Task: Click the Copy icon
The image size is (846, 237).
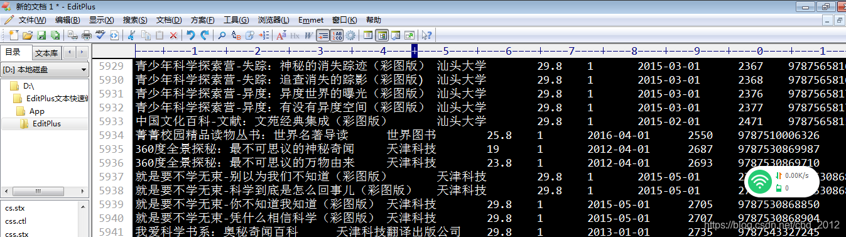Action: [x=146, y=35]
